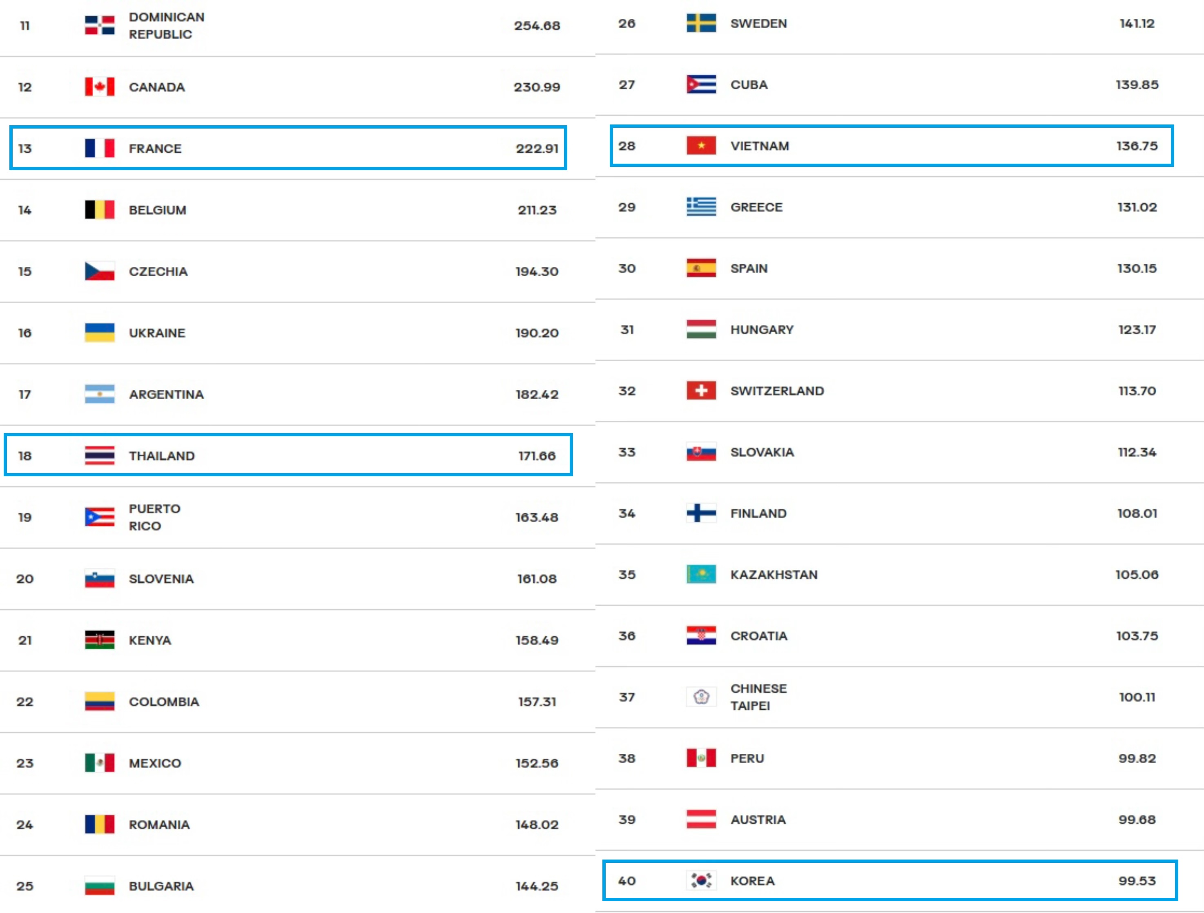Click rank number 25 for Bulgaria

pyautogui.click(x=25, y=886)
